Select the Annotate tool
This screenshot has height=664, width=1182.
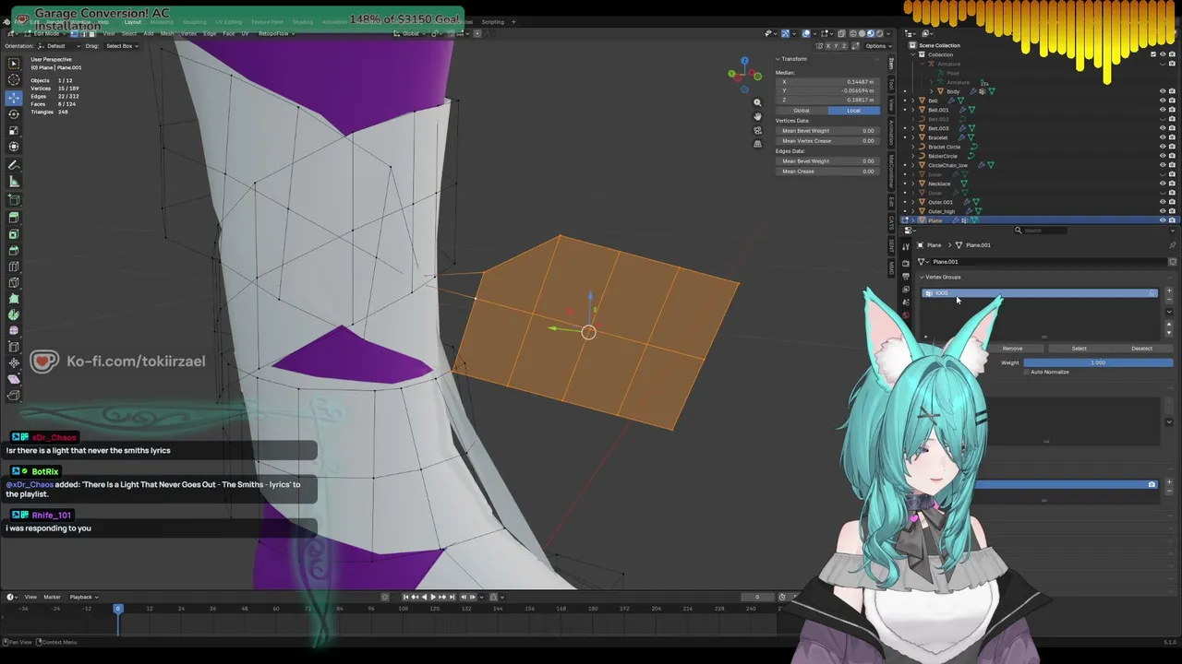coord(14,165)
